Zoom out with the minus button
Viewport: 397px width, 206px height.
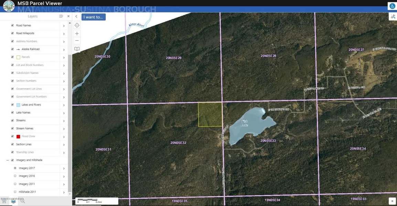pos(77,41)
